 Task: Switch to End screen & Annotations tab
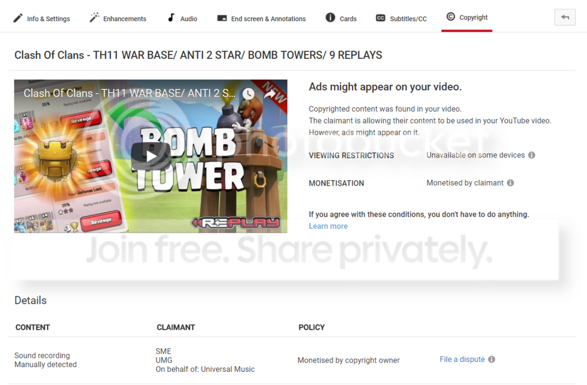pyautogui.click(x=261, y=18)
